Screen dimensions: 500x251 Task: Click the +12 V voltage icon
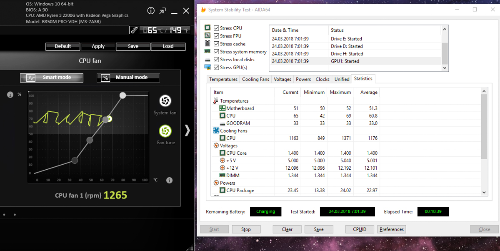(222, 168)
